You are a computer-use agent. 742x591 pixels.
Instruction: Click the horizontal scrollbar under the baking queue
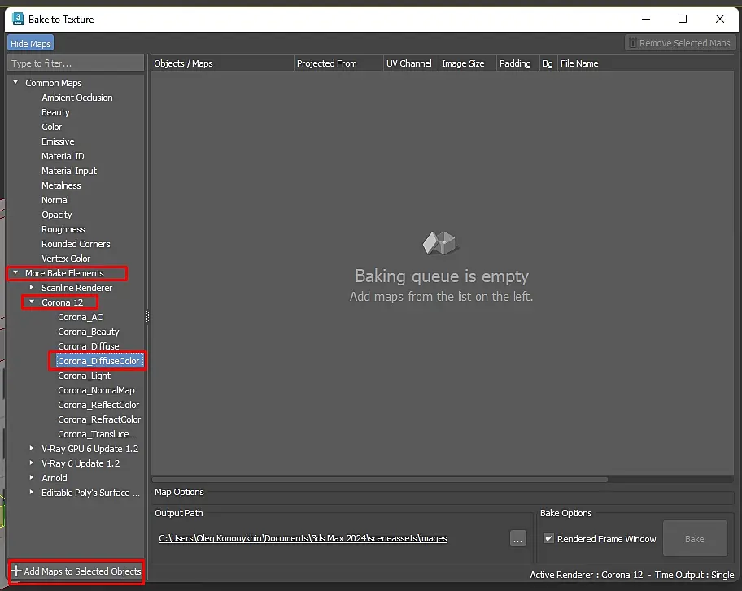380,480
